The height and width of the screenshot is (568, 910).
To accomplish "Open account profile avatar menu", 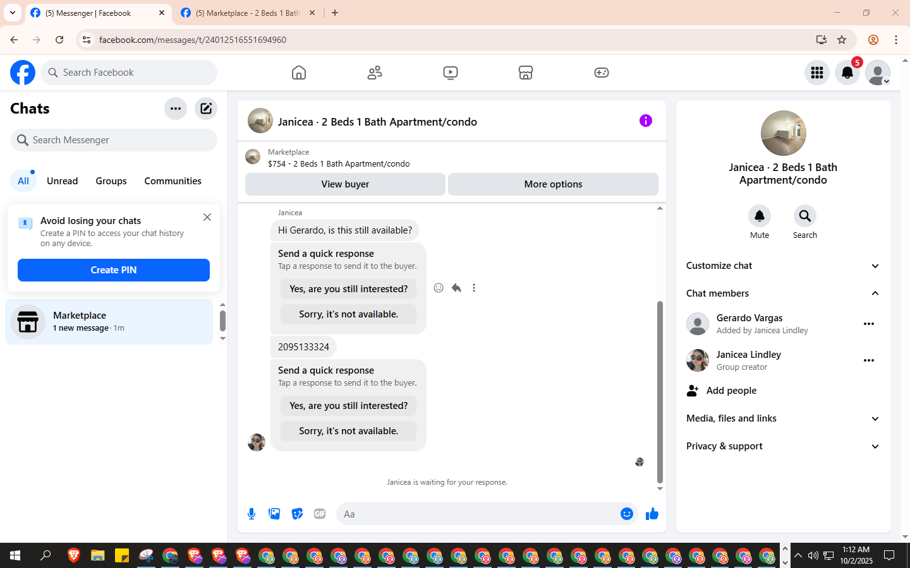I will click(x=878, y=73).
